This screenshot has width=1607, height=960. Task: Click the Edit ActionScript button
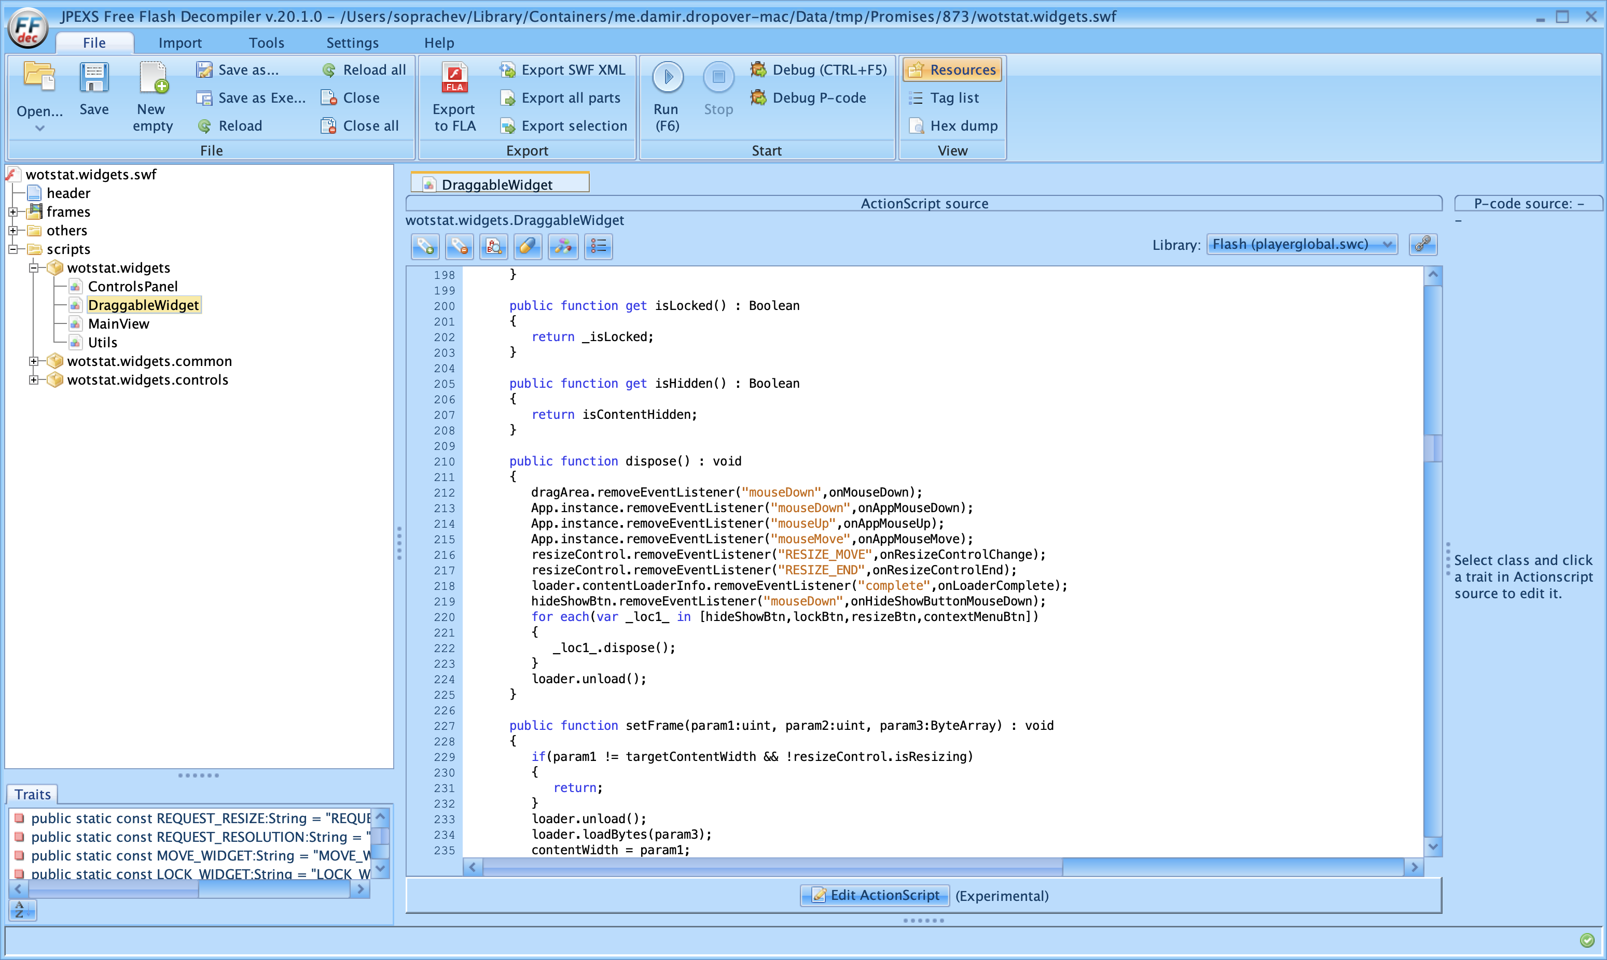point(875,895)
